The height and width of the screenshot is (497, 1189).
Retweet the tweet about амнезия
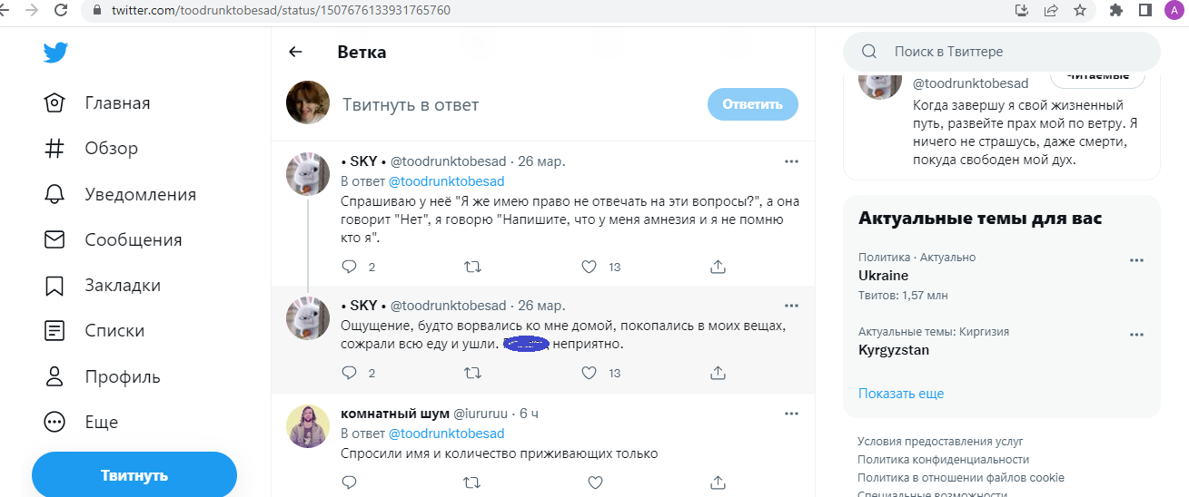coord(472,267)
